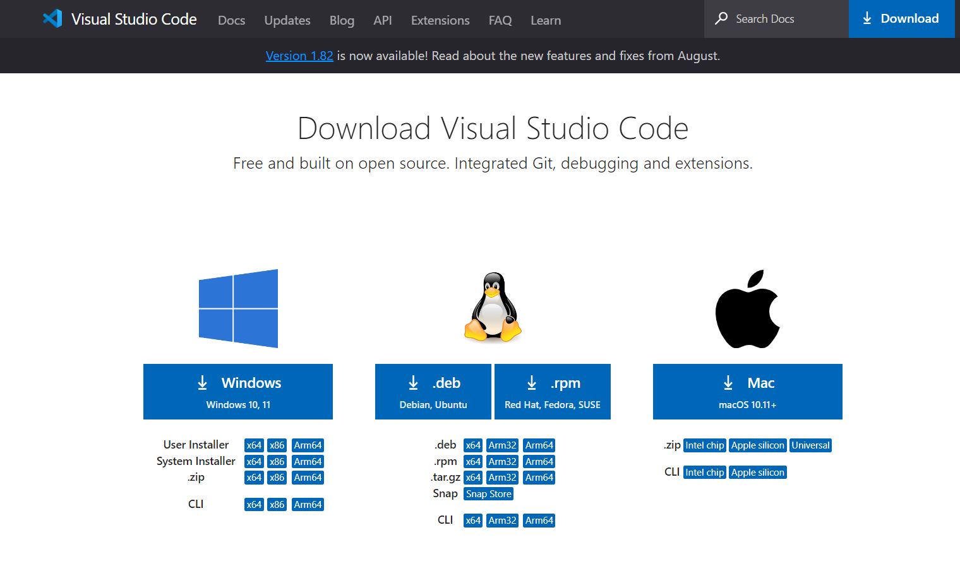
Task: Click the download arrow on the Mac button
Action: 728,382
